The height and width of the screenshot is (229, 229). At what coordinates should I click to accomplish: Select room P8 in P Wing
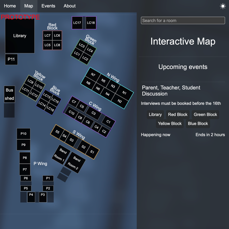point(25,158)
